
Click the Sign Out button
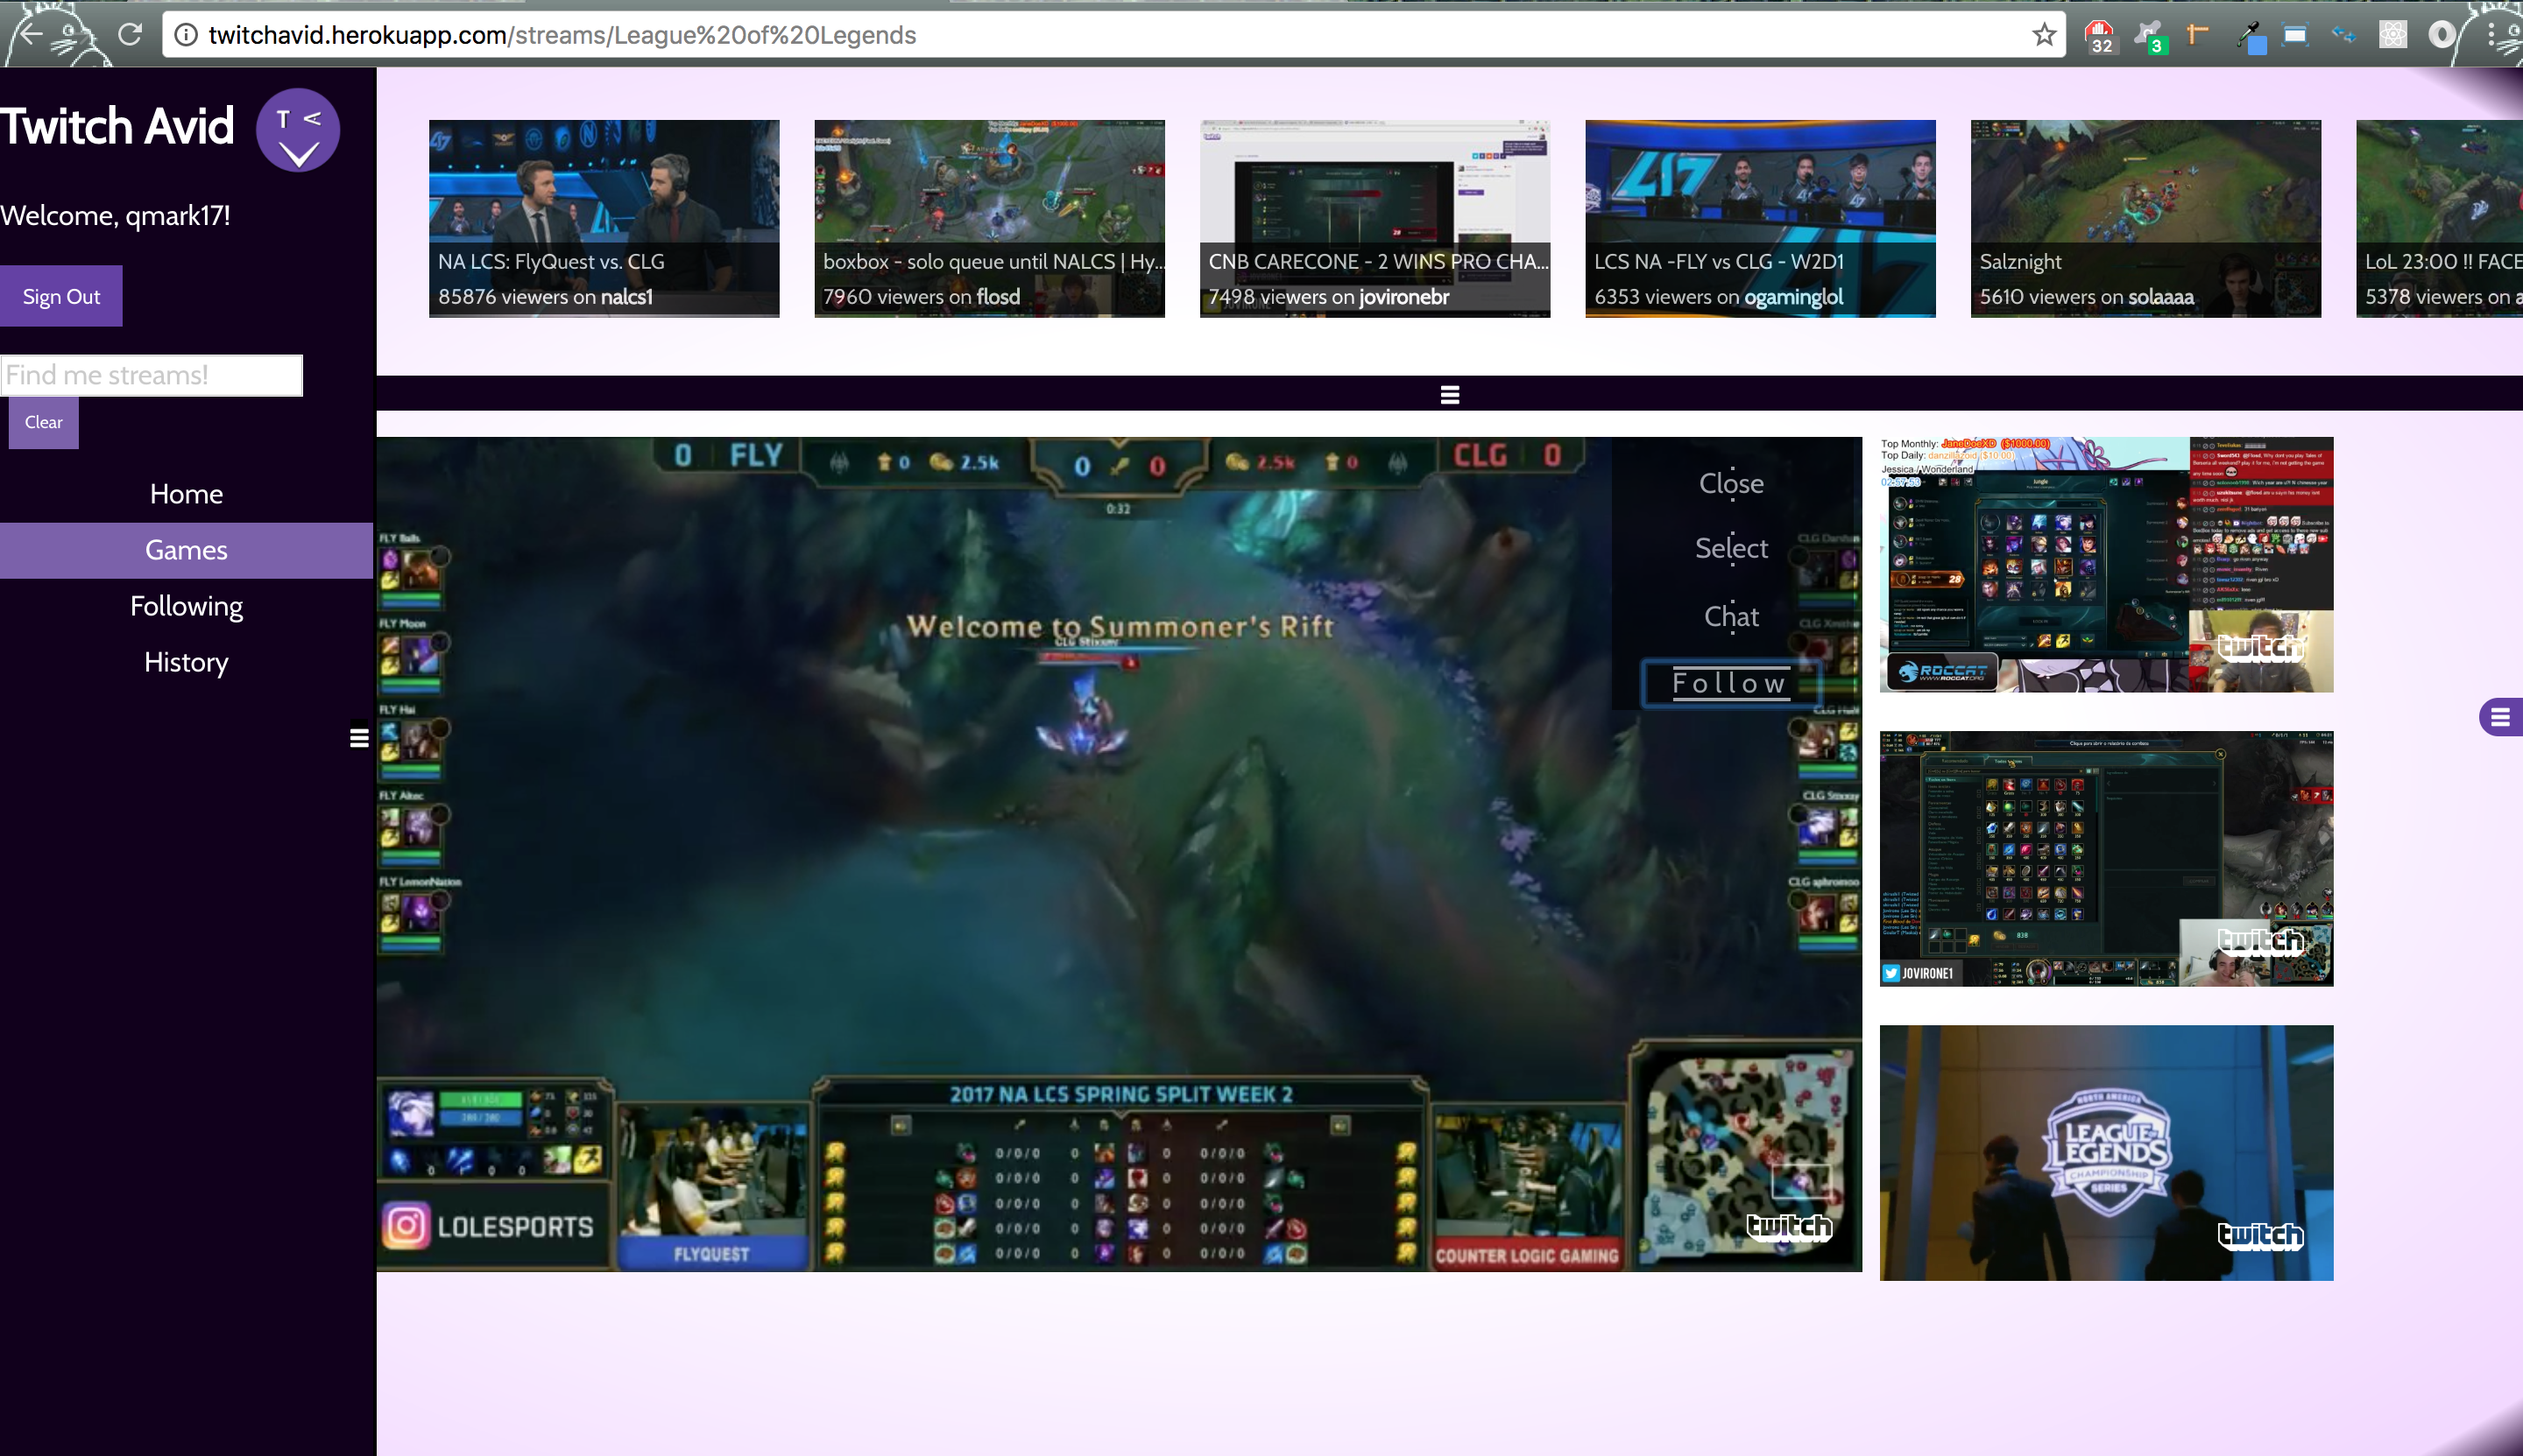pos(61,296)
